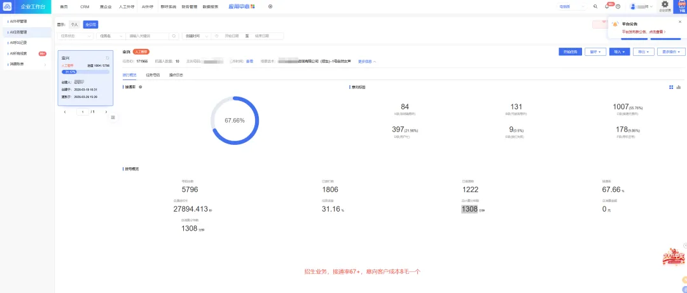
Task: Click the promotional badge at bottom-right edge
Action: coord(674,257)
